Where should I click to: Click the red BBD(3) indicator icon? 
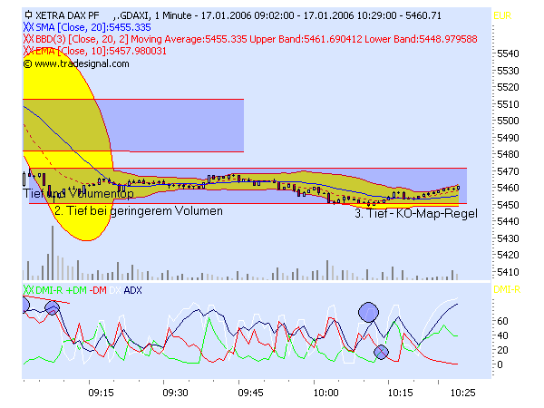[28, 39]
